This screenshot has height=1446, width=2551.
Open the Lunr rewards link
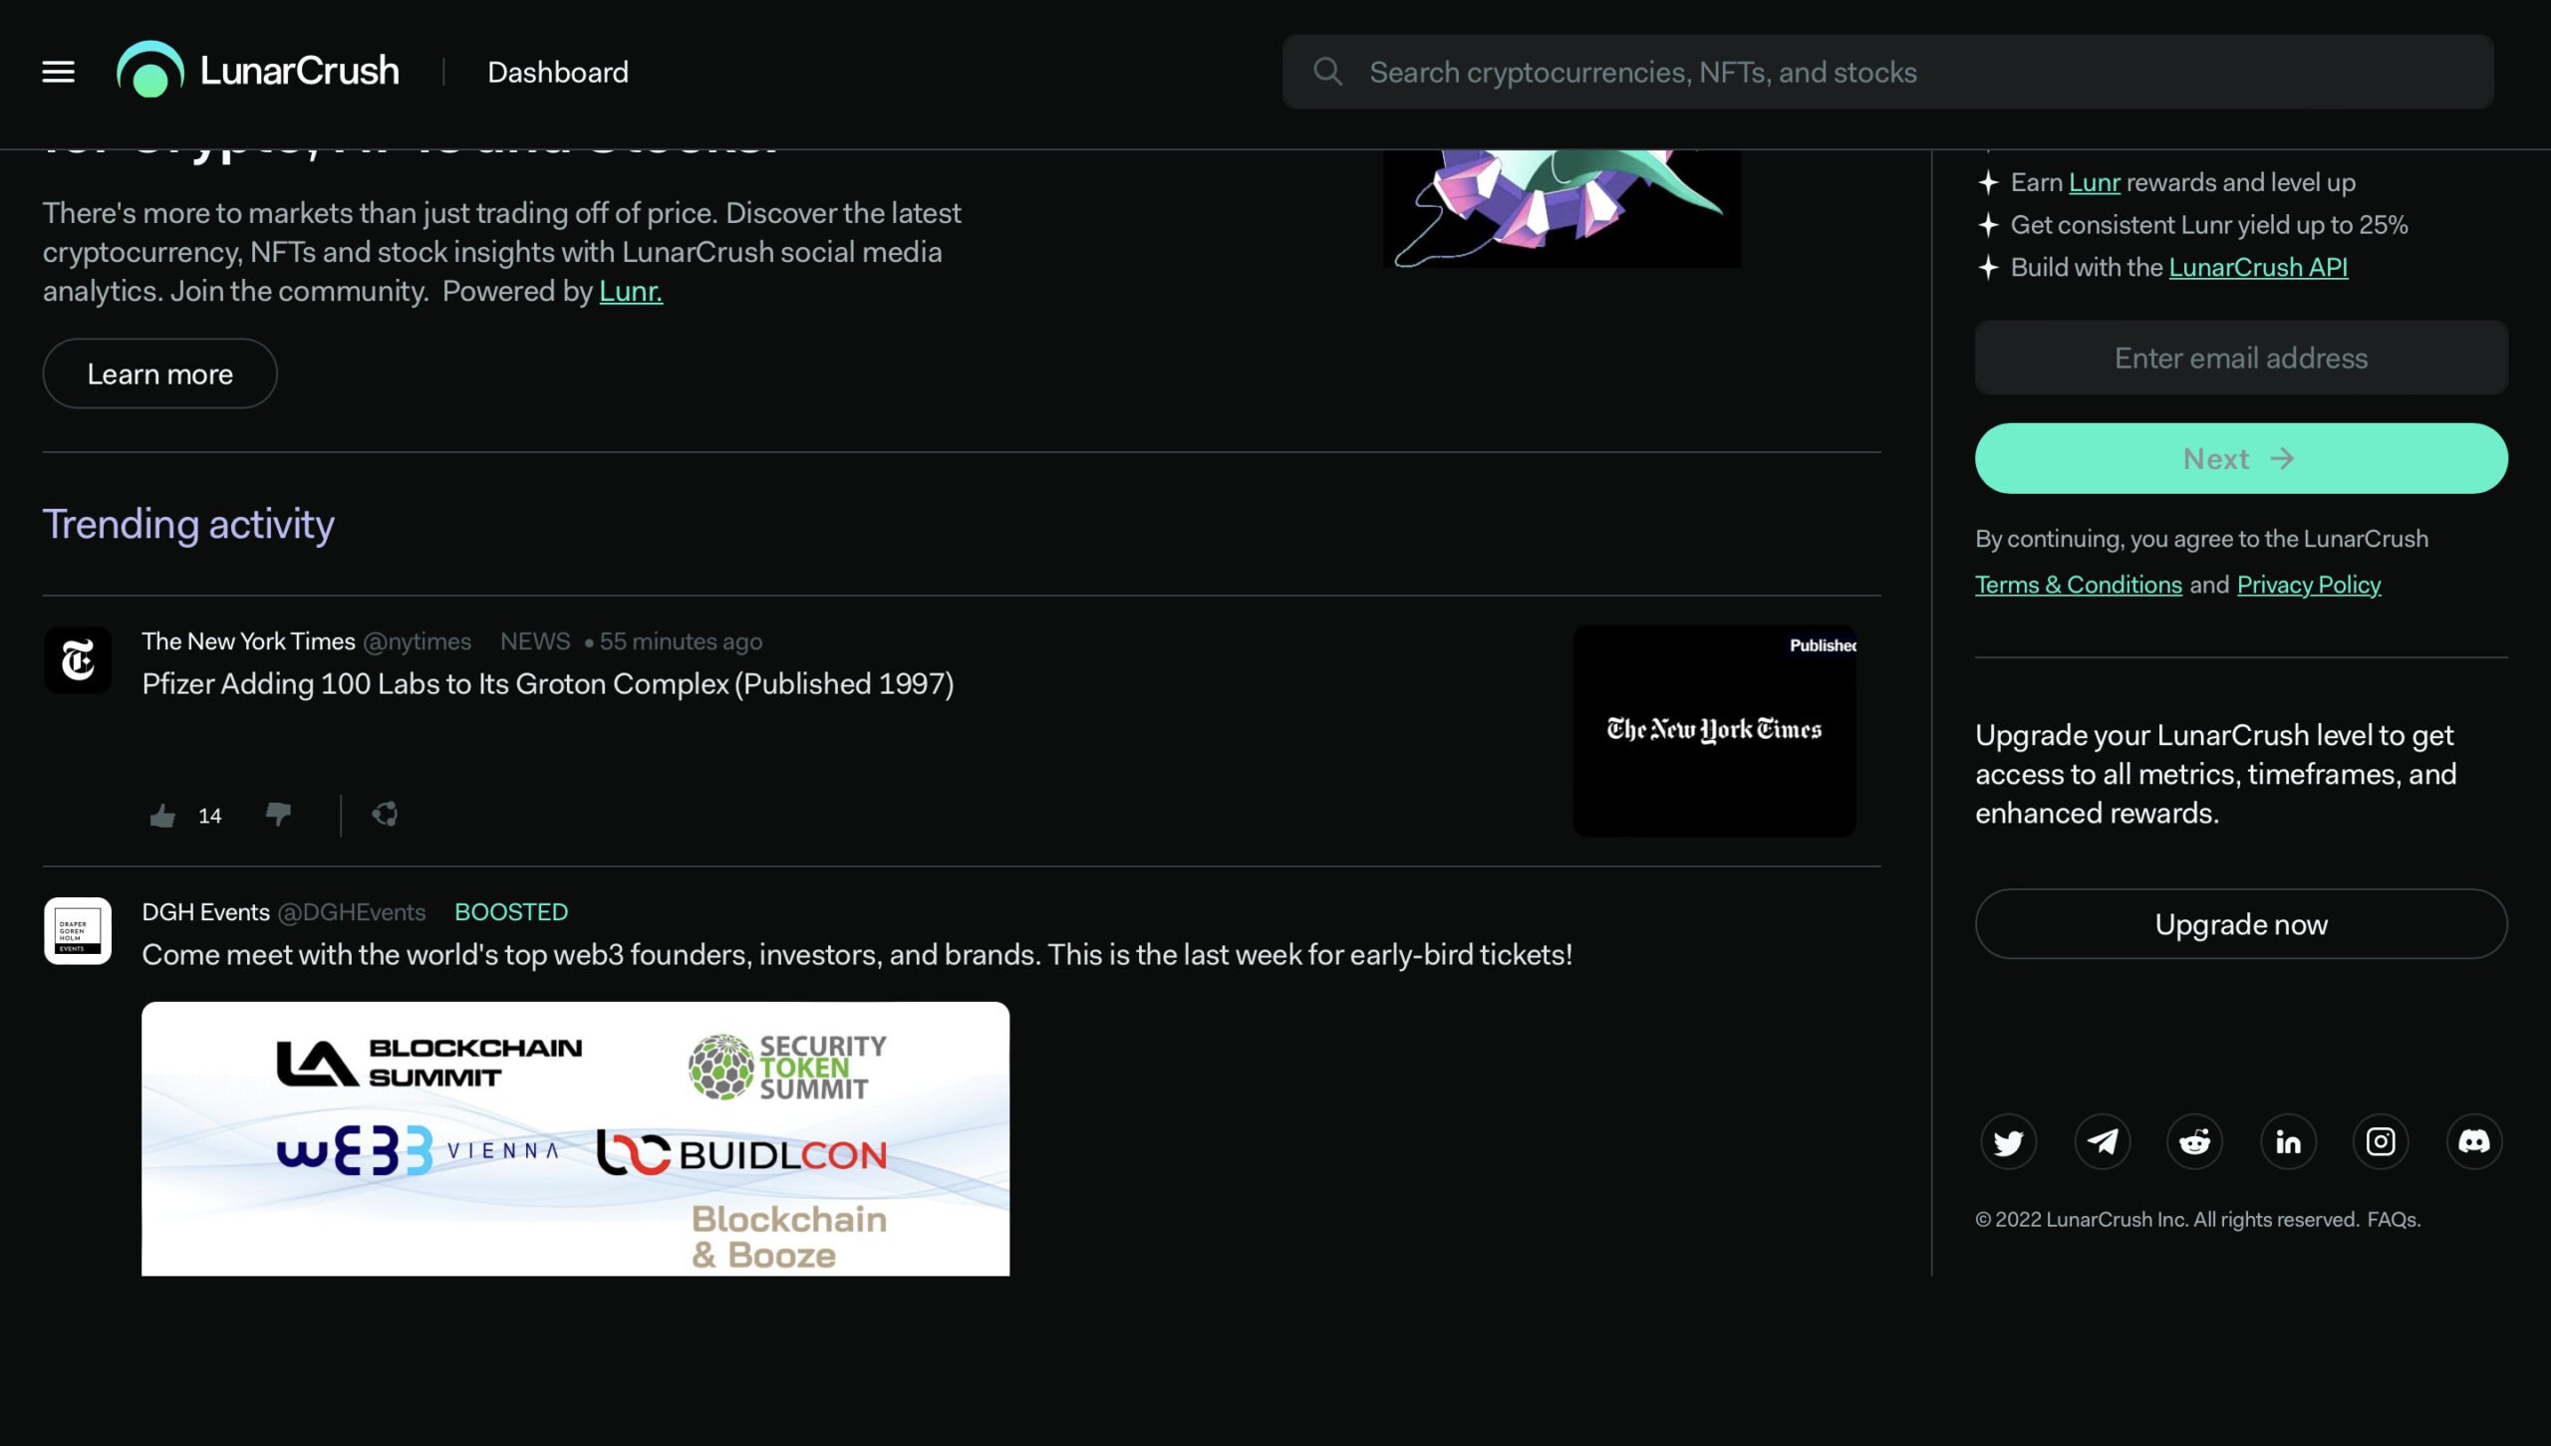pos(2094,182)
